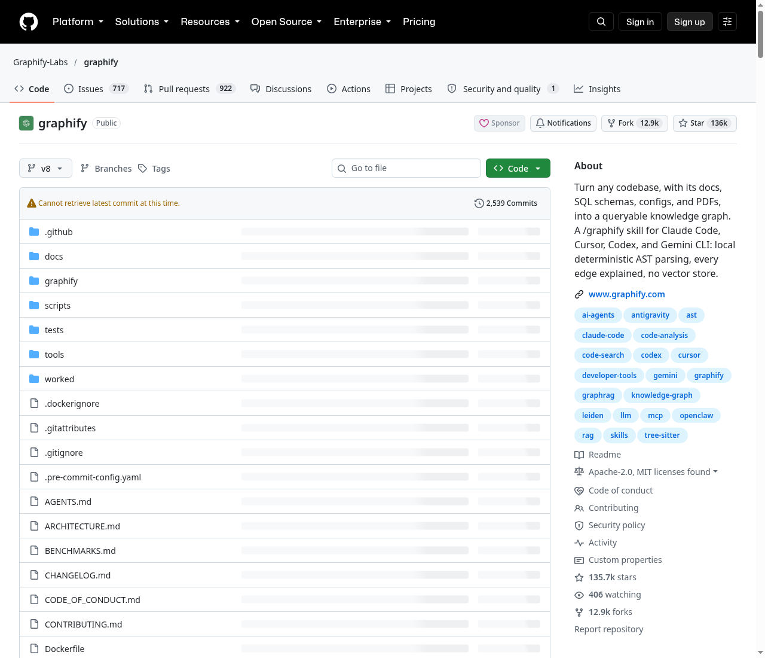Open the CHANGELOG.md file
765x658 pixels.
[78, 575]
